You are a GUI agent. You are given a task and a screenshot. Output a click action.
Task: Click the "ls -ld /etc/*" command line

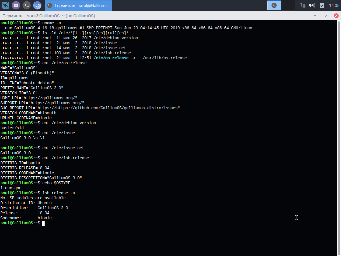click(64, 33)
